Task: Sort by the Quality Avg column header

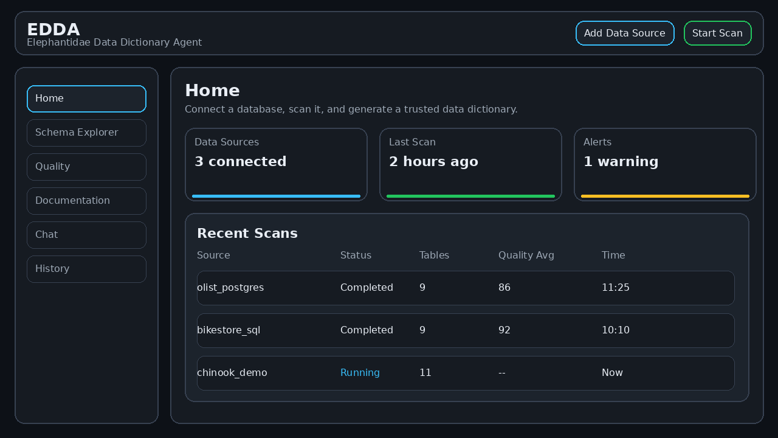Action: pos(526,255)
